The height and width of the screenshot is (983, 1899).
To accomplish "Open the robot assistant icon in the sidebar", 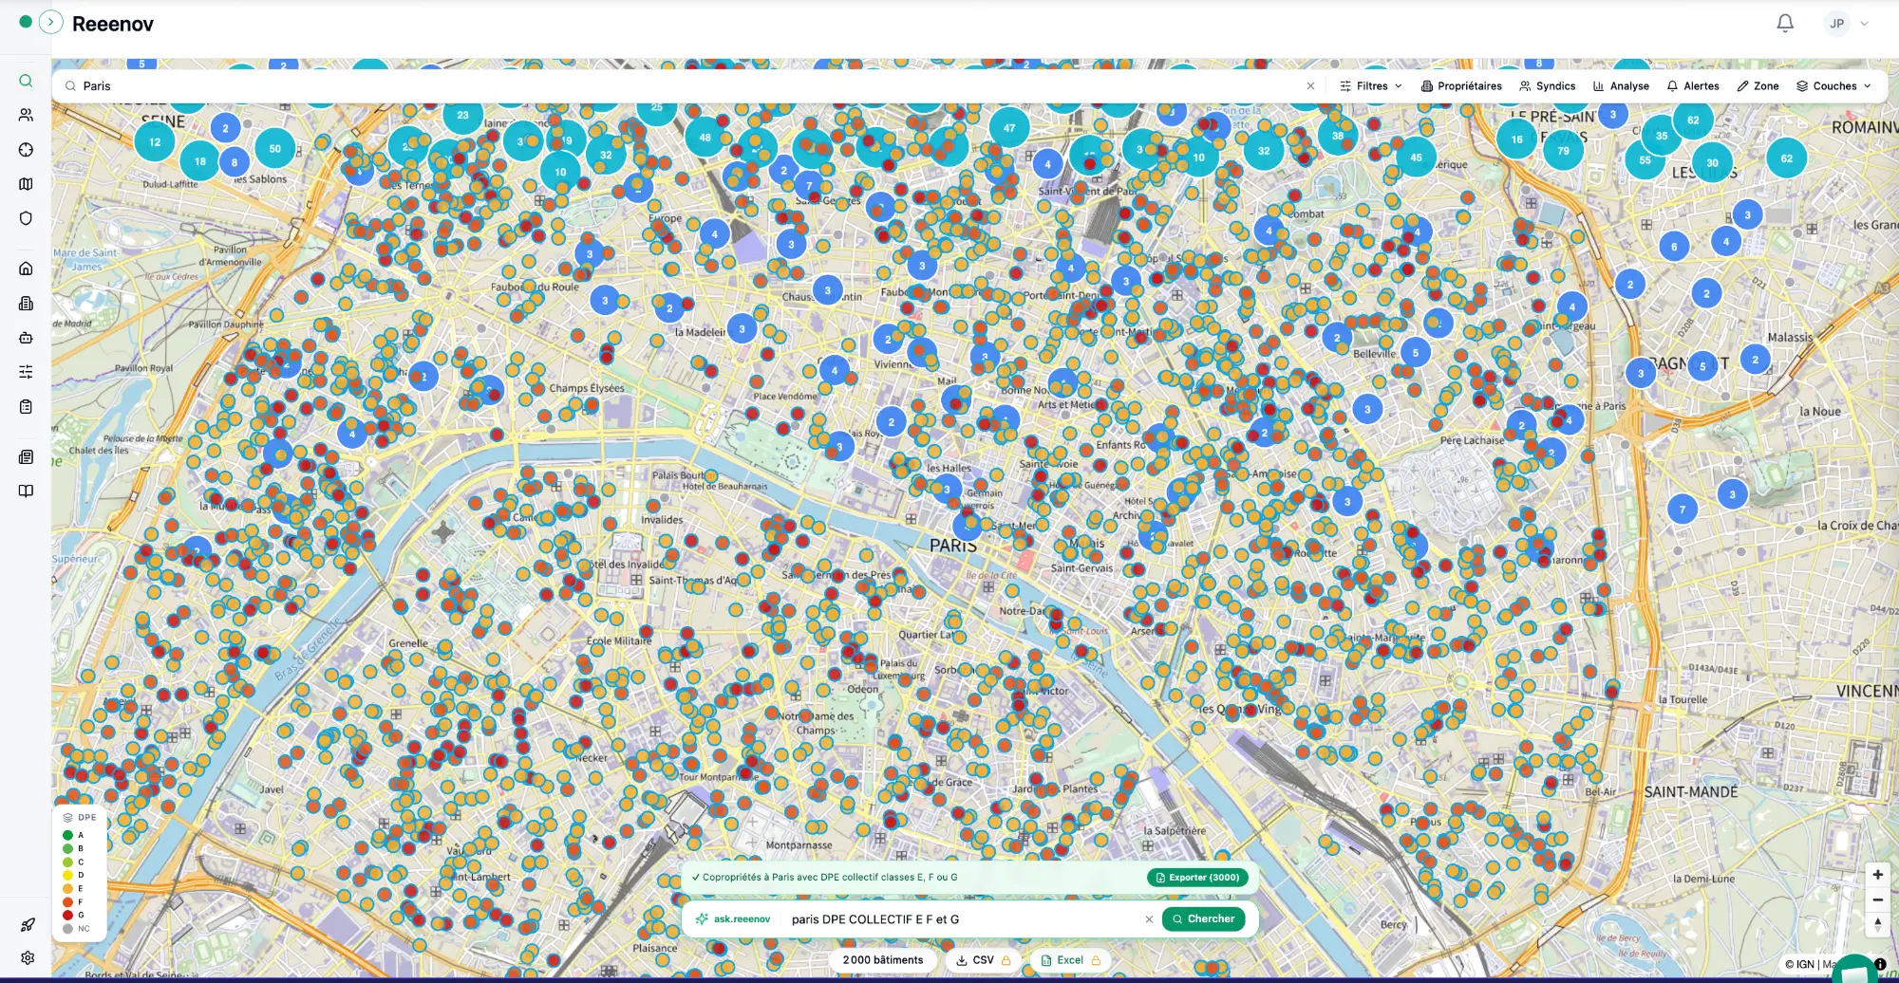I will click(26, 338).
